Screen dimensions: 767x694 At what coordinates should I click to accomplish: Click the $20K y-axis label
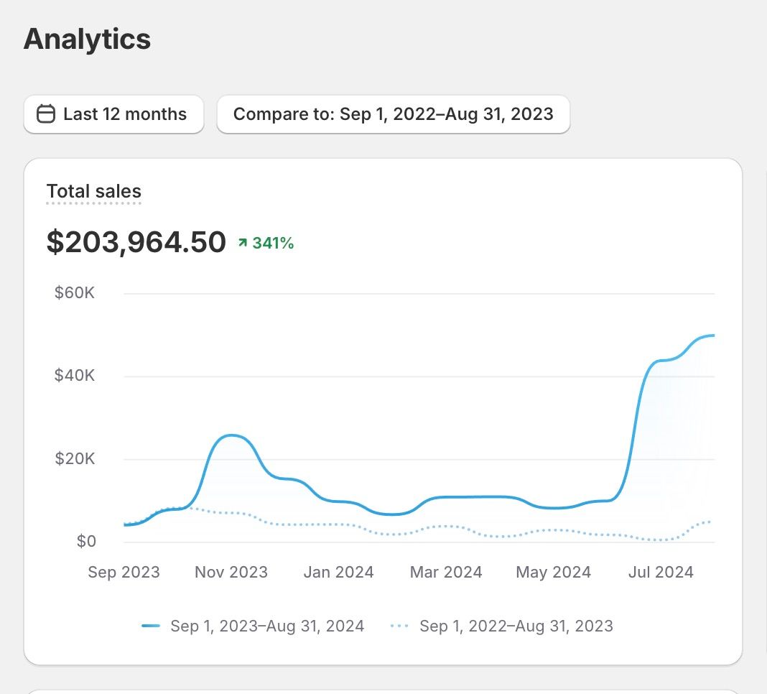click(75, 458)
